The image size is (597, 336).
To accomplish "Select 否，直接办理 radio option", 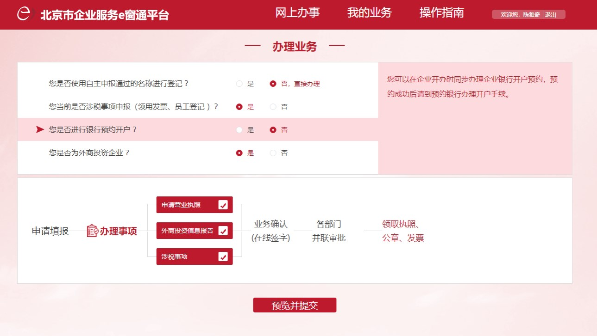I will click(x=273, y=84).
